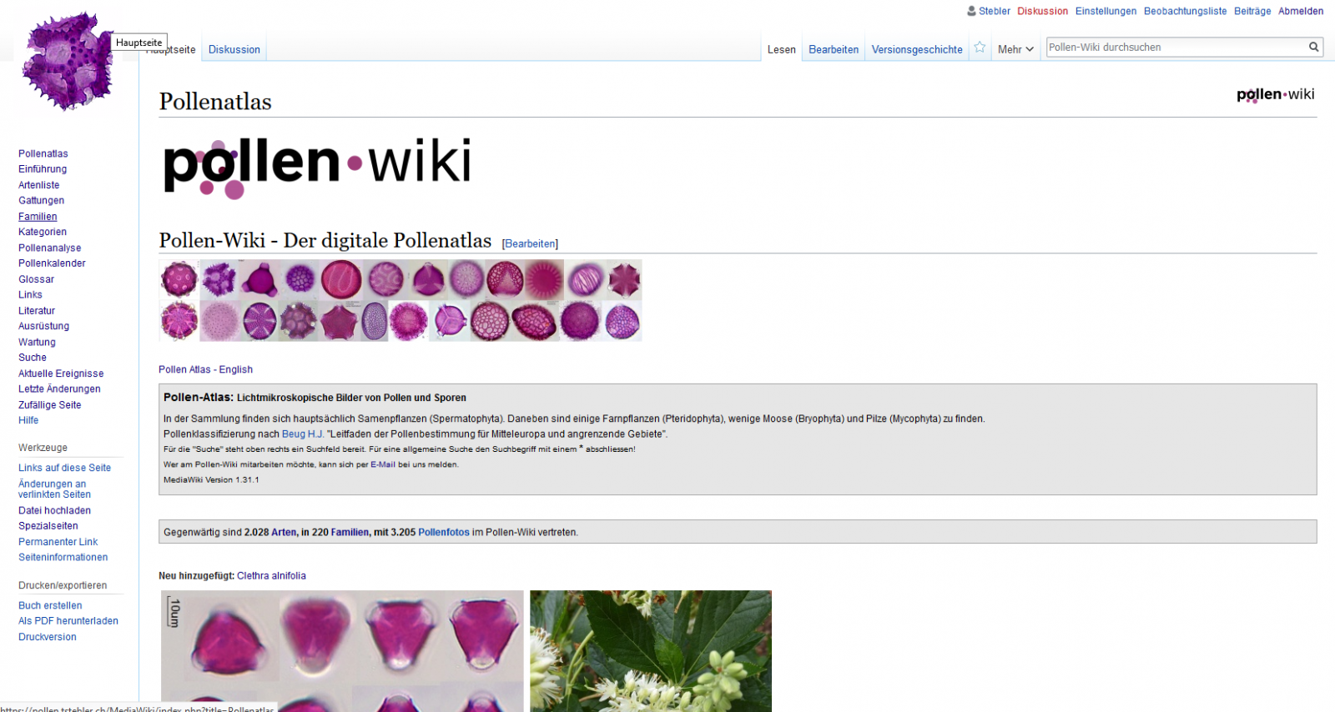1335x712 pixels.
Task: Open Hilfe in the sidebar
Action: tap(28, 420)
